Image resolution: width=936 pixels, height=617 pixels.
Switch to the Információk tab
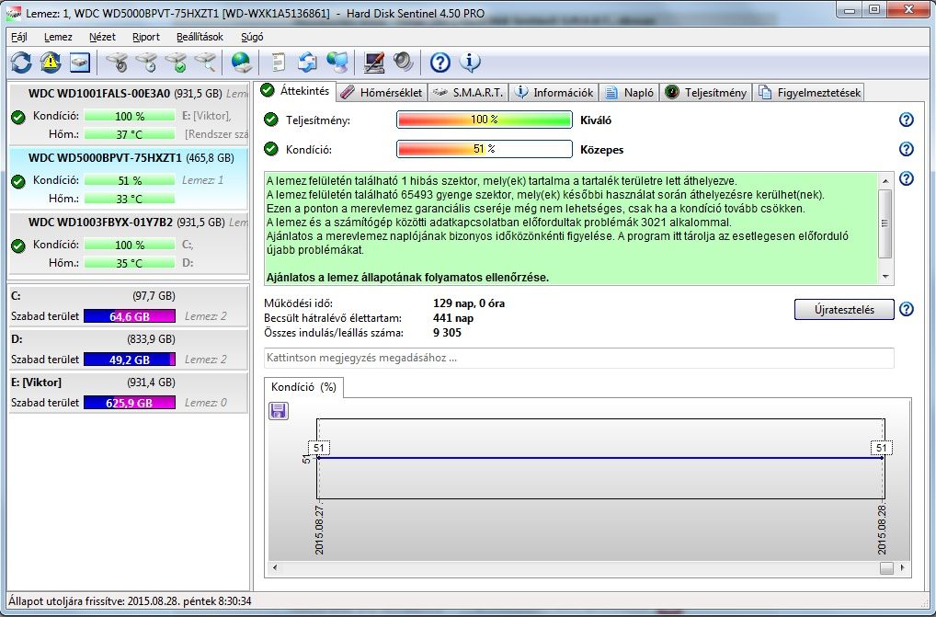(554, 93)
